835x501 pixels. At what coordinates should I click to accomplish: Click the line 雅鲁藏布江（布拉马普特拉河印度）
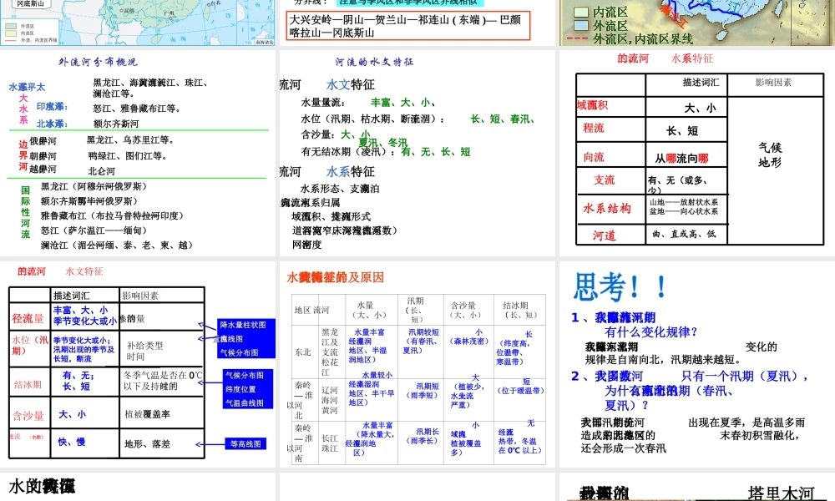pyautogui.click(x=112, y=215)
